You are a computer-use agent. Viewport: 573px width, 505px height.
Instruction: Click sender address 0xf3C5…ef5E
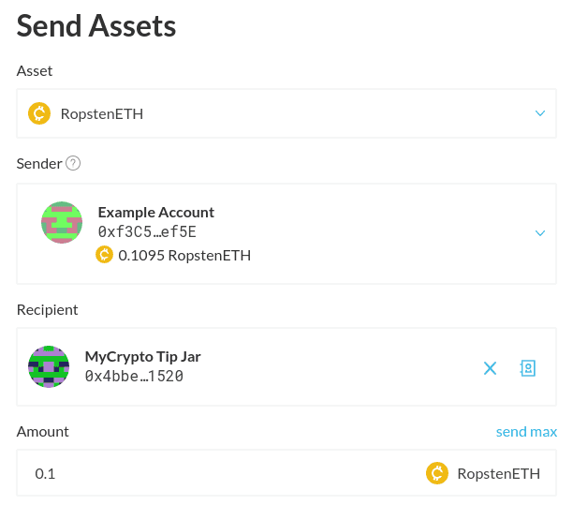147,231
